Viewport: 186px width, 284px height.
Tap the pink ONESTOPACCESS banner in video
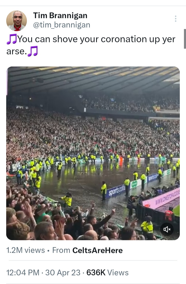point(162,198)
